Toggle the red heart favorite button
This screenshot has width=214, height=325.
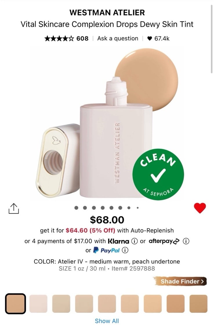[x=200, y=208]
